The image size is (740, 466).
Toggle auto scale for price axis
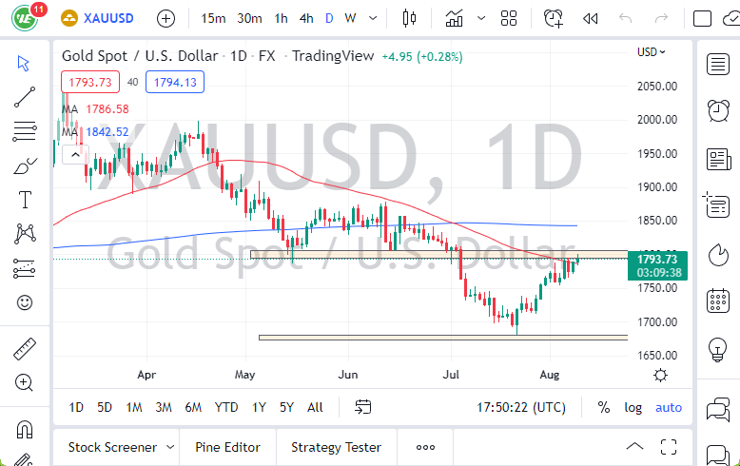[x=669, y=407]
